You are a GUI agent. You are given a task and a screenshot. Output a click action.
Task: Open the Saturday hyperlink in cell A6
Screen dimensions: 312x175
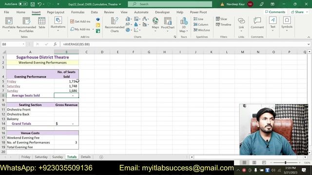click(14, 86)
